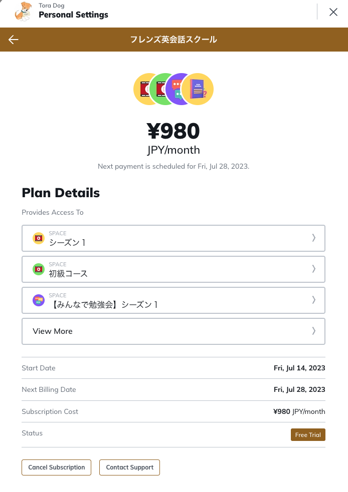Expand the シーズン１ space chevron

[314, 238]
